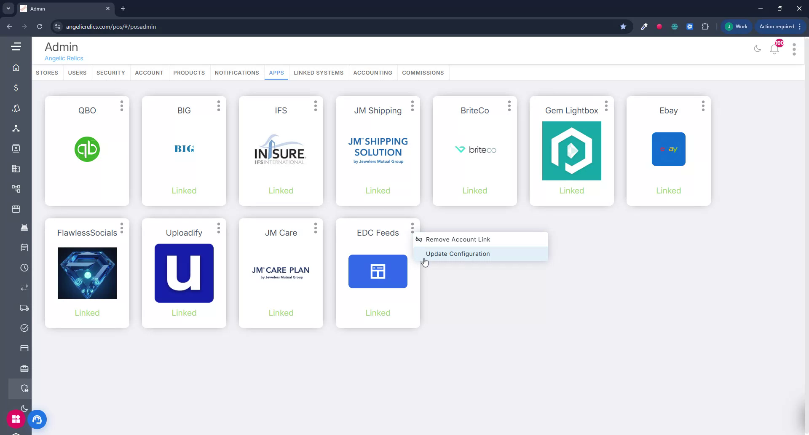The width and height of the screenshot is (809, 435).
Task: Open the cash register sidebar icon
Action: tap(24, 227)
